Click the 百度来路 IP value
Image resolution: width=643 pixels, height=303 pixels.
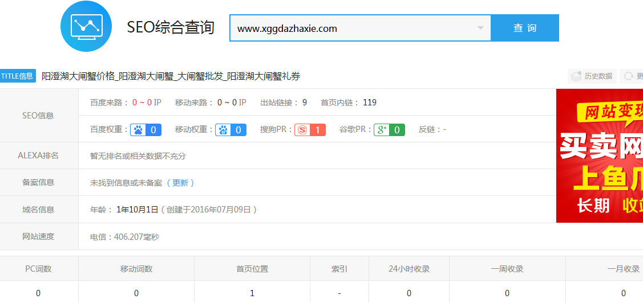click(146, 103)
